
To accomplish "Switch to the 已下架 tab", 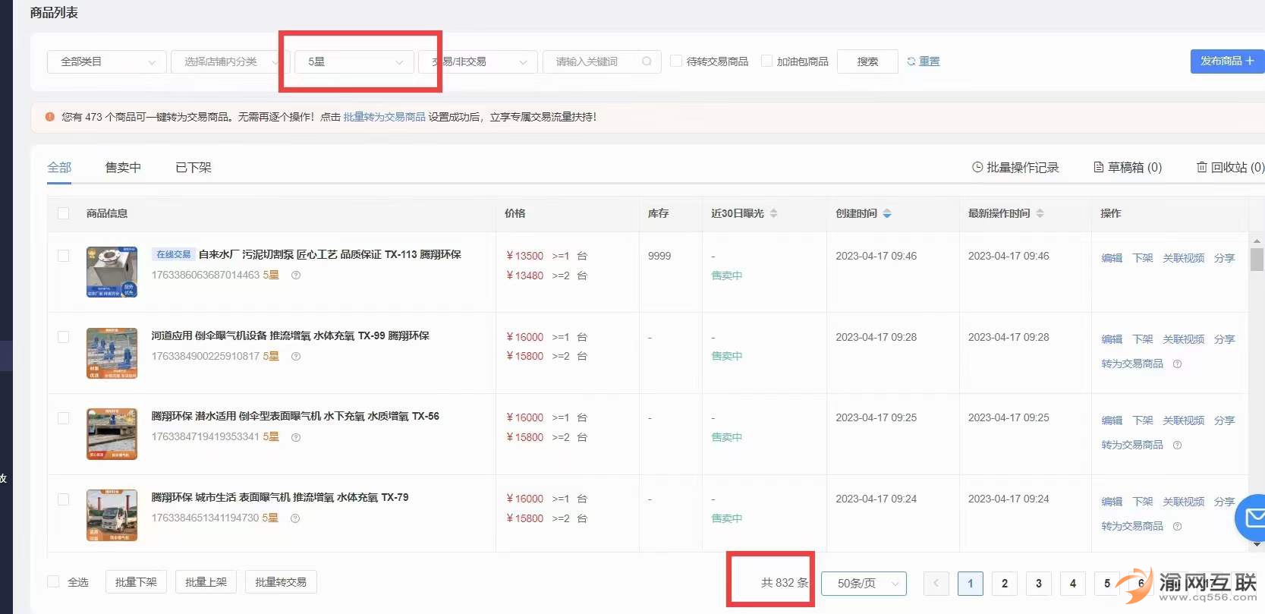I will 194,167.
